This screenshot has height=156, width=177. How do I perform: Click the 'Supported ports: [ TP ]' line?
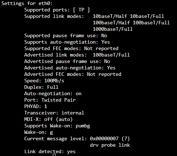(x=57, y=10)
